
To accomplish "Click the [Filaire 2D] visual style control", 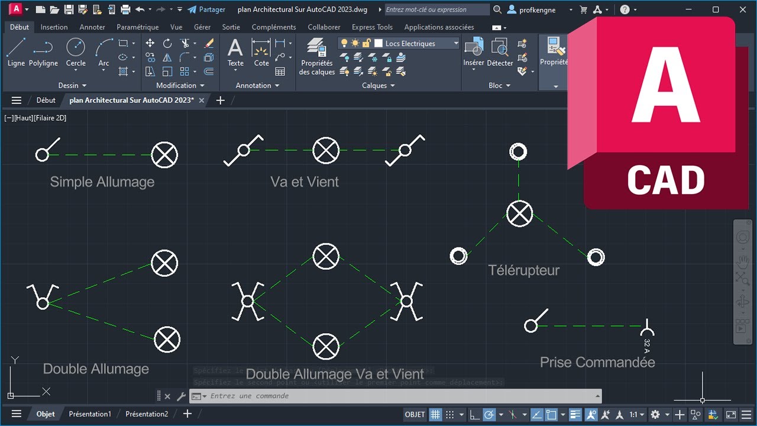I will click(50, 118).
